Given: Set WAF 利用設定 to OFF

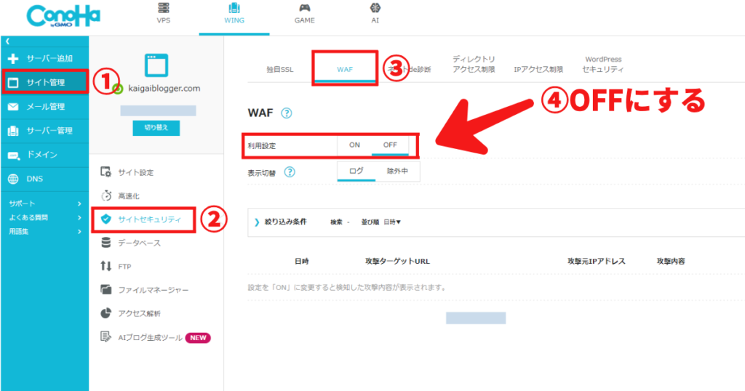Looking at the screenshot, I should tap(390, 145).
